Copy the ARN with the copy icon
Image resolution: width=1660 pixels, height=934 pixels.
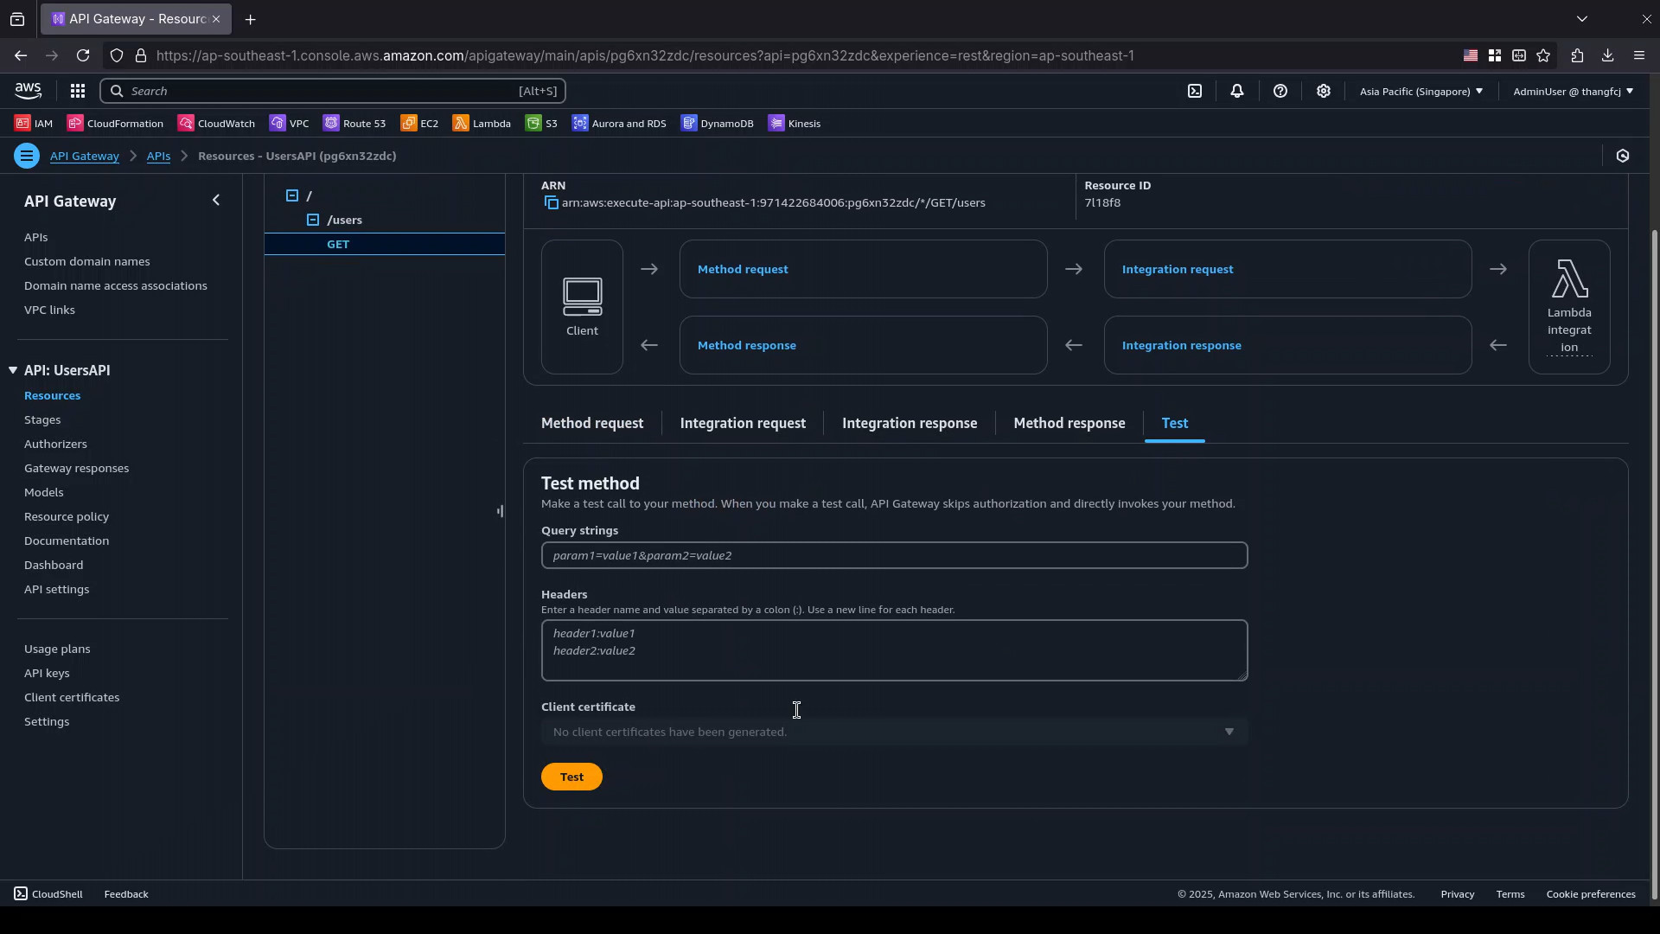(551, 203)
